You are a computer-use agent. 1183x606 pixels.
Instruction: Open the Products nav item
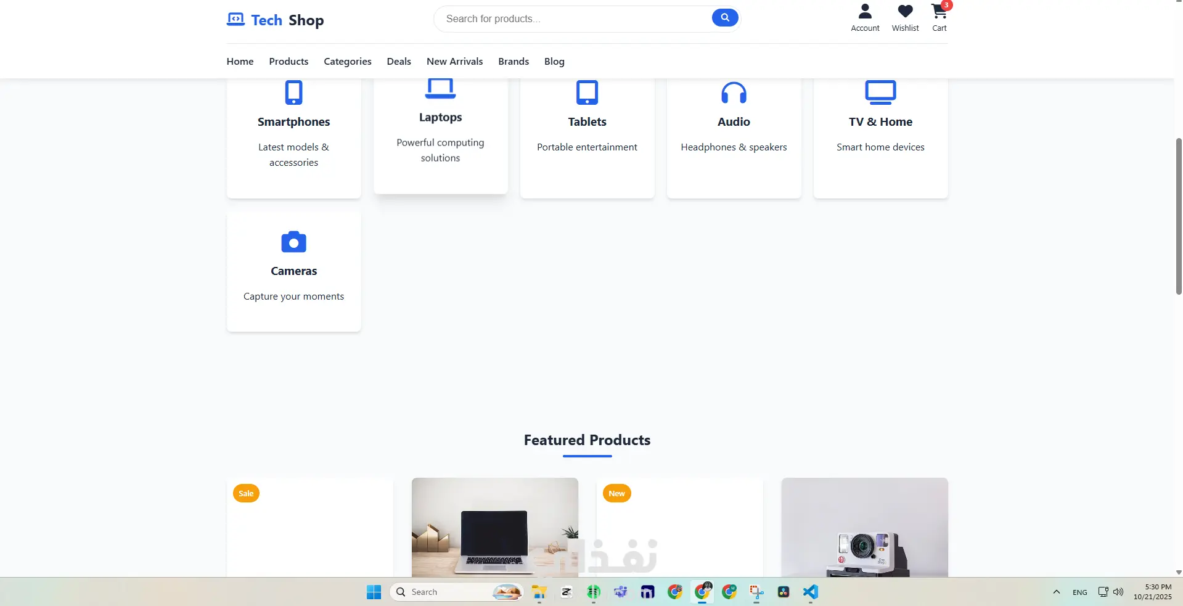[289, 61]
